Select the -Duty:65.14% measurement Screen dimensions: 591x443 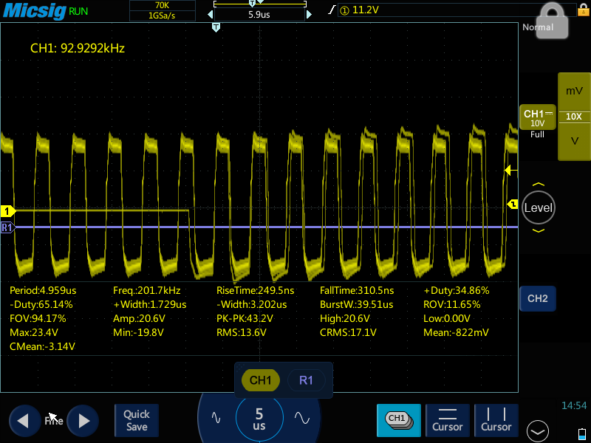tap(41, 304)
